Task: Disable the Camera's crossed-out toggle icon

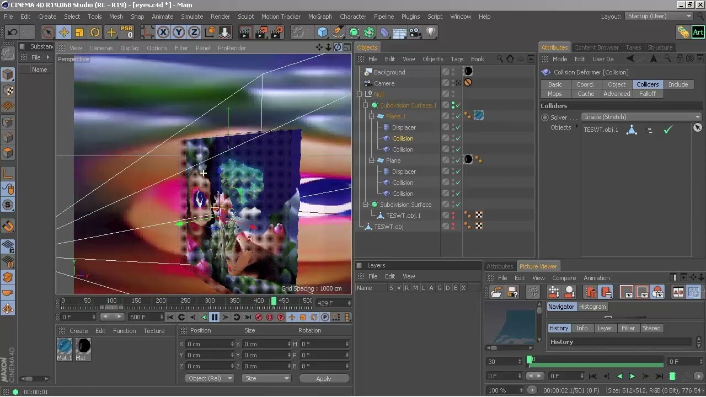Action: click(x=467, y=82)
